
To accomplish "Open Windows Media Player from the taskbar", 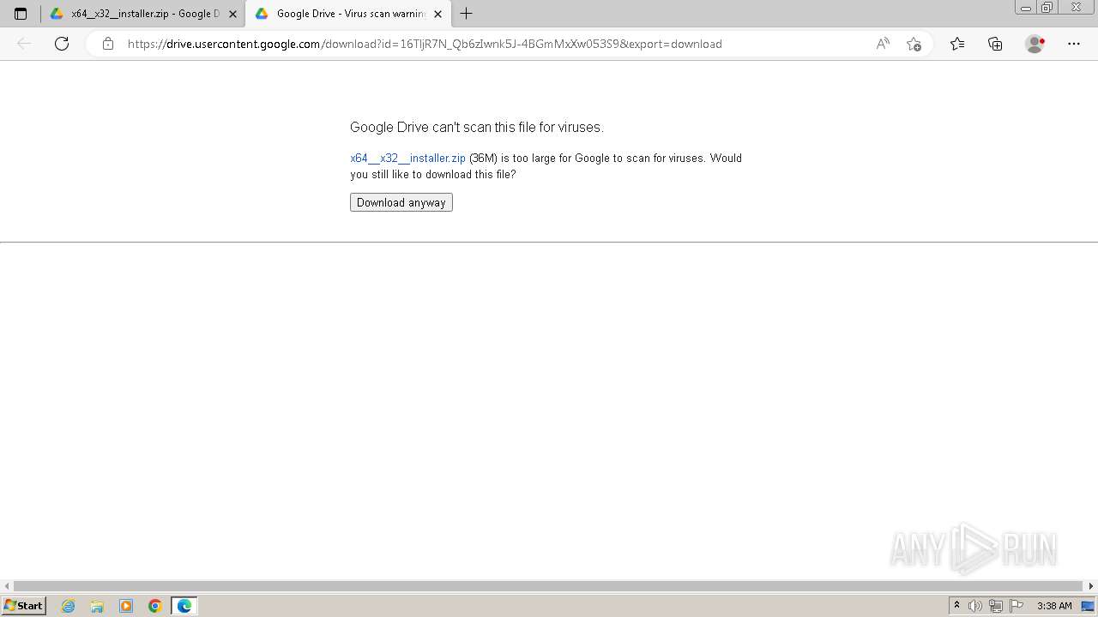I will (x=126, y=606).
